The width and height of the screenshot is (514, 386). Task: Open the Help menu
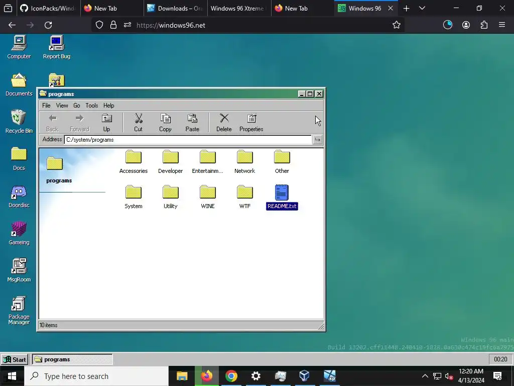[x=109, y=106]
